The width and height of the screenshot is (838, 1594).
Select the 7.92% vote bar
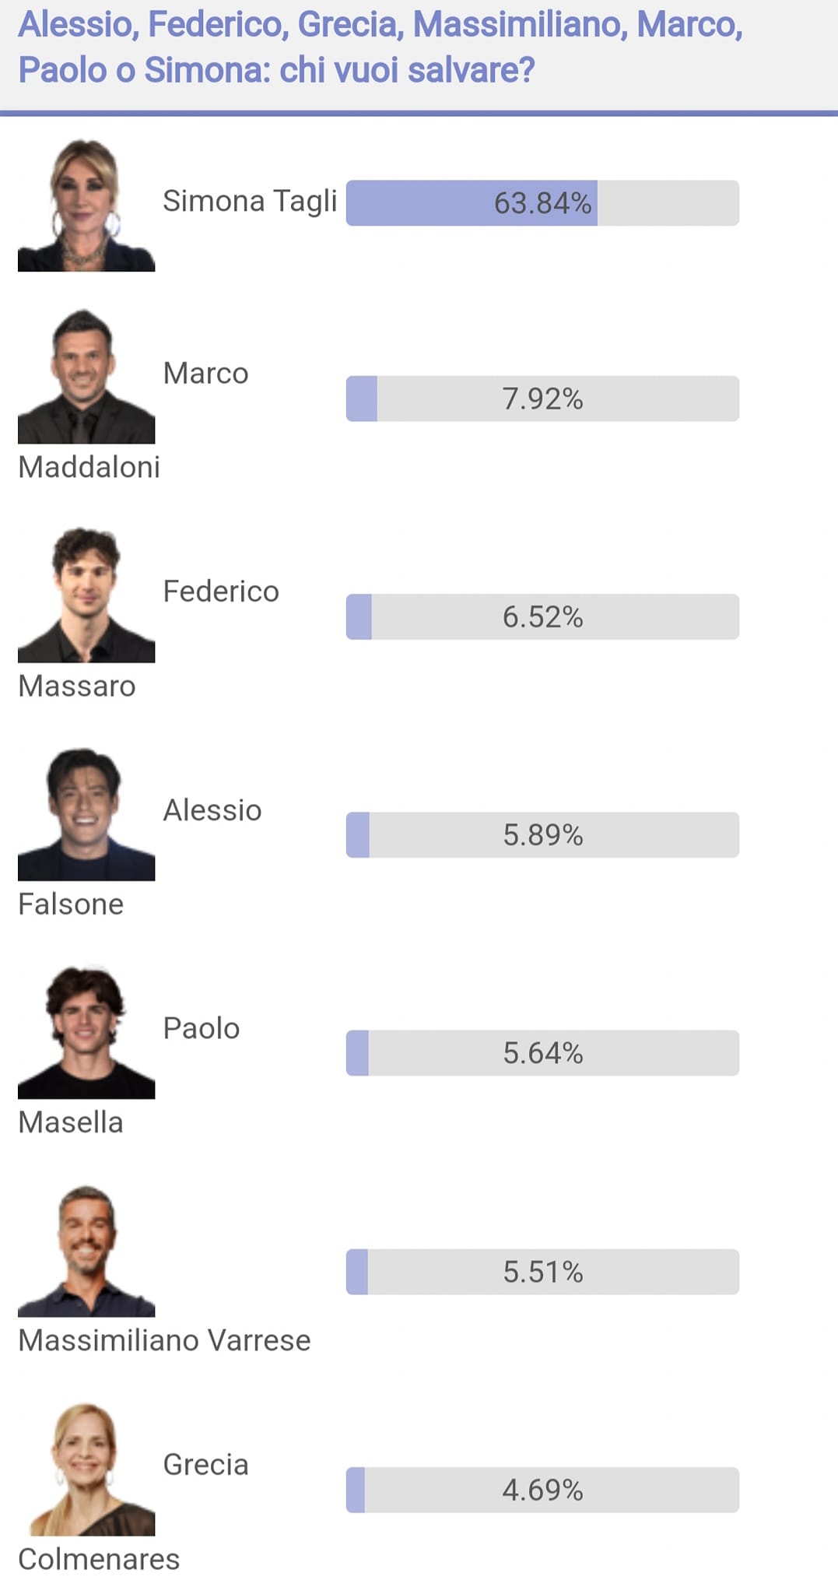(542, 398)
